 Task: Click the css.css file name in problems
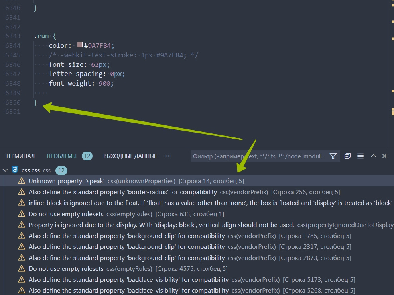[x=31, y=170]
